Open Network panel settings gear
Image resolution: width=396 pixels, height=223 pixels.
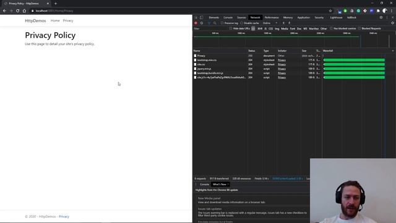click(x=392, y=23)
